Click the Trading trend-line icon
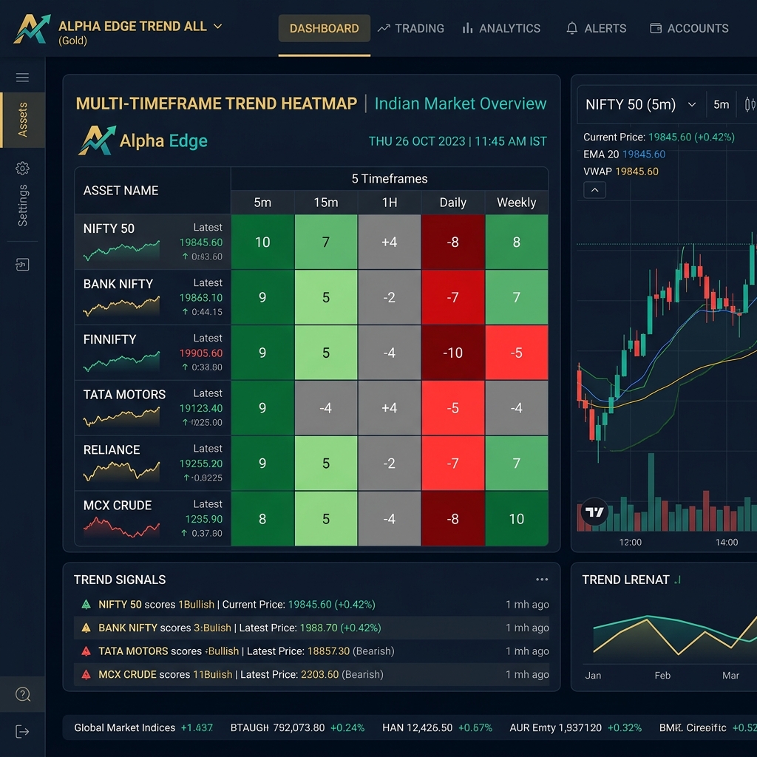 click(x=384, y=29)
